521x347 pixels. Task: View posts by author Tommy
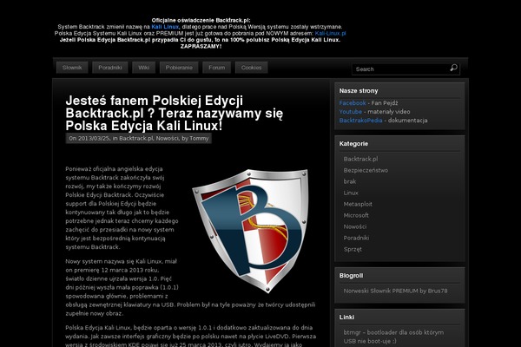click(x=199, y=139)
